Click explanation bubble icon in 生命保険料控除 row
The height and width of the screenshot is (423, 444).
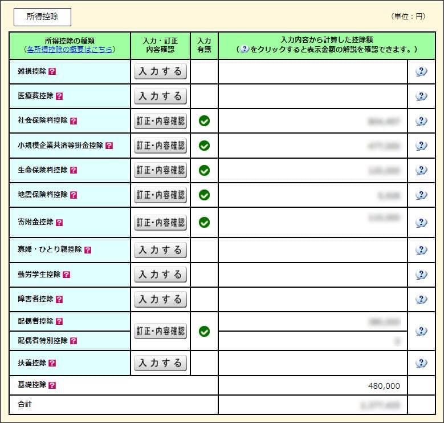click(421, 170)
